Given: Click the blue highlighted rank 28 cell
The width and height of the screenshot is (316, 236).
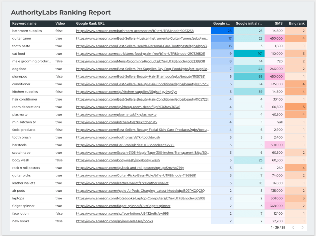Looking at the screenshot, I should pyautogui.click(x=222, y=31).
